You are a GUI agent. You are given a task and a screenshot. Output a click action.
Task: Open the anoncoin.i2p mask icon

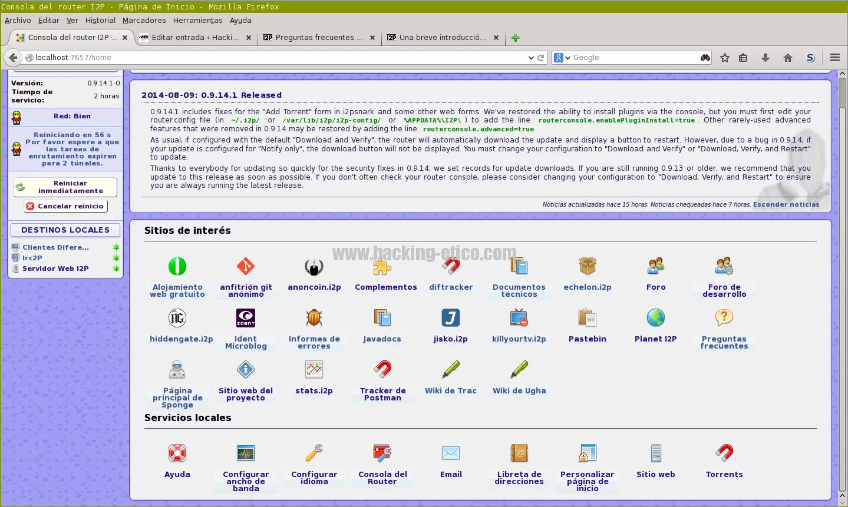pos(314,266)
